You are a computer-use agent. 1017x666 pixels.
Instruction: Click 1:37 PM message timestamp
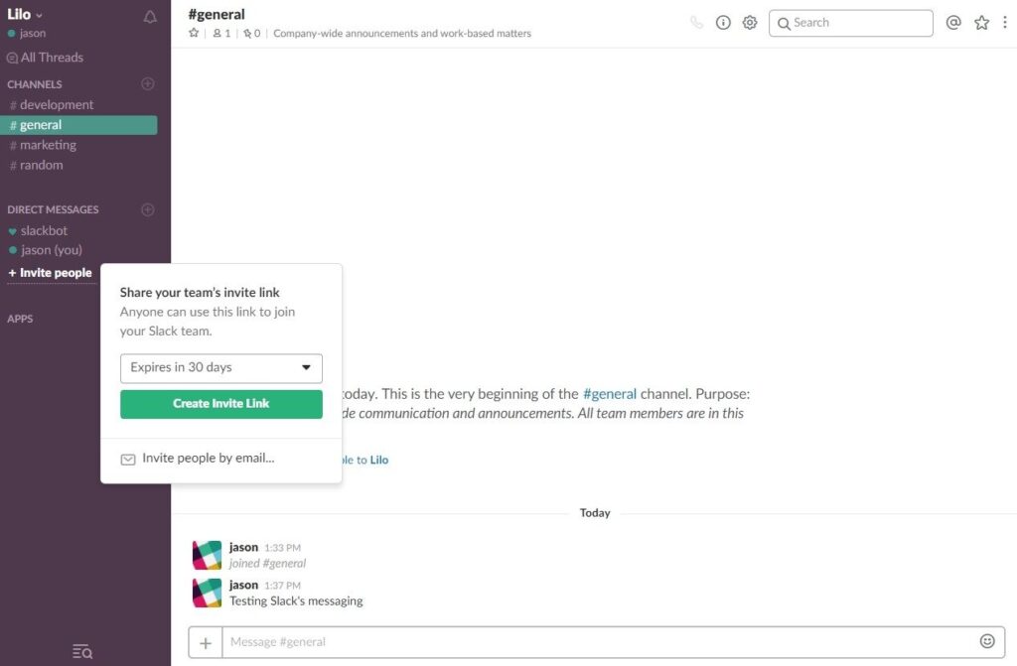(x=283, y=586)
